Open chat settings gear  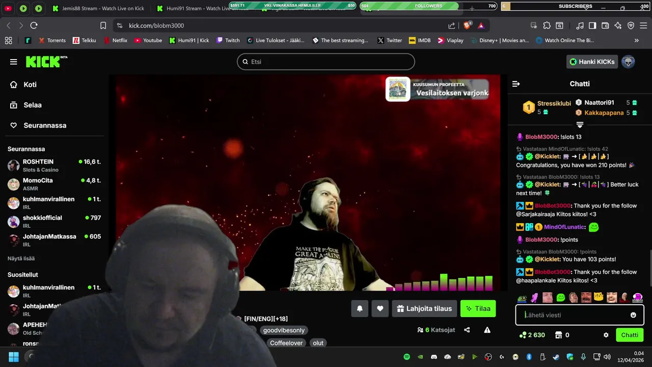point(606,335)
